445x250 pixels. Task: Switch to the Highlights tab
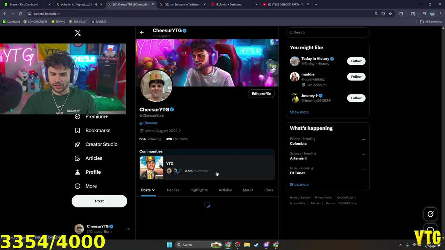pos(199,190)
